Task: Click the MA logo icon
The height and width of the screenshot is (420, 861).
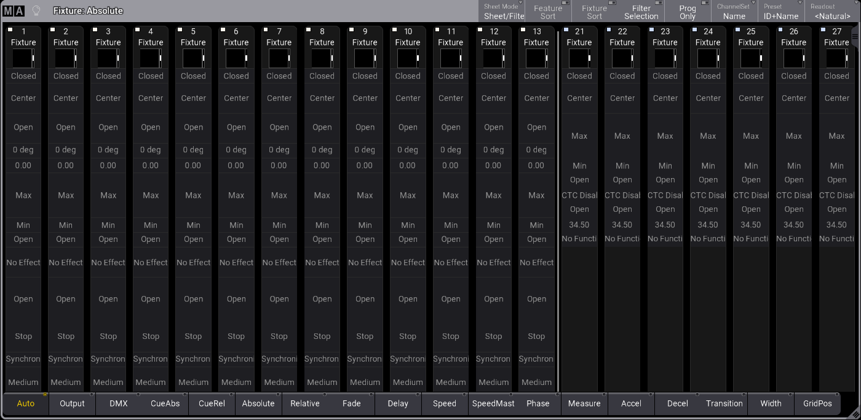Action: [x=14, y=10]
